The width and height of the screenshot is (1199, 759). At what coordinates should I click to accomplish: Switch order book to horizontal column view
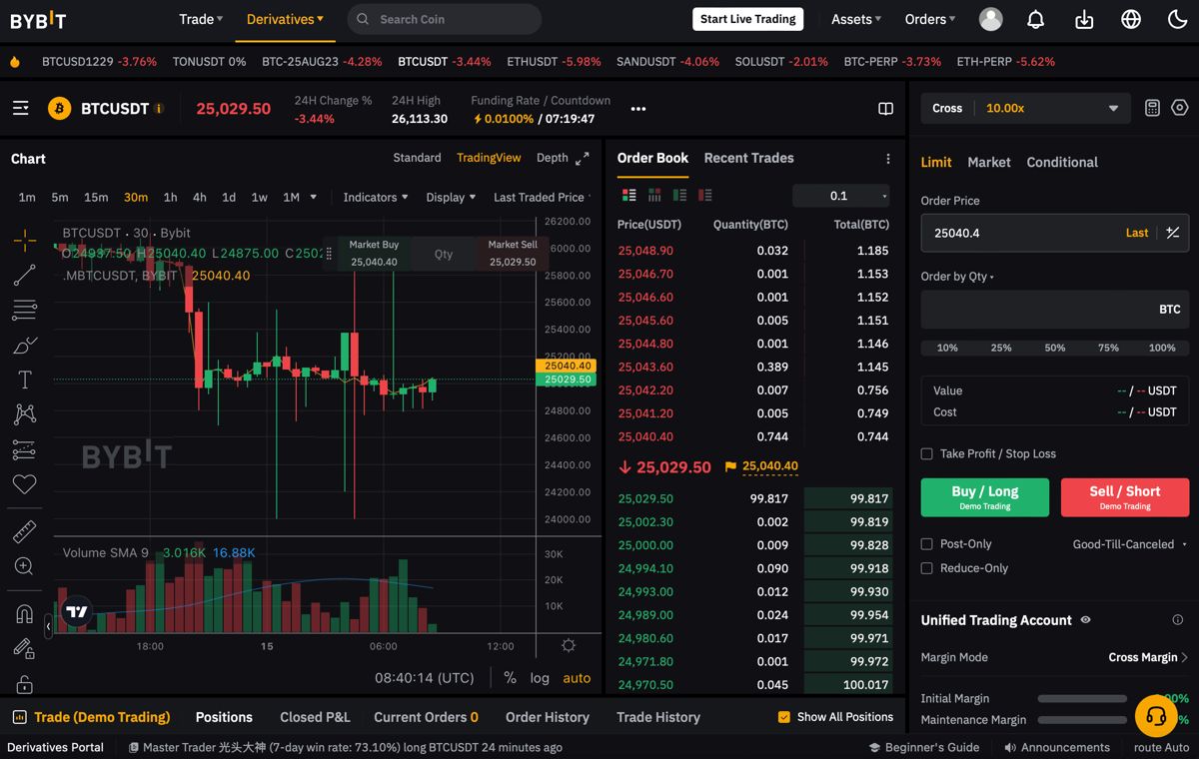point(655,196)
